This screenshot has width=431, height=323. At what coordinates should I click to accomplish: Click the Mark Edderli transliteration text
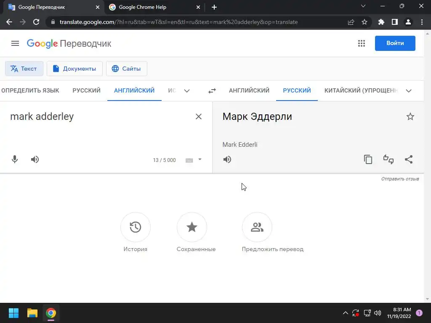[x=240, y=145]
